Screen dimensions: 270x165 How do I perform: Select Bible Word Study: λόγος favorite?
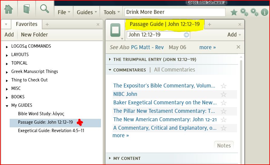pyautogui.click(x=41, y=114)
